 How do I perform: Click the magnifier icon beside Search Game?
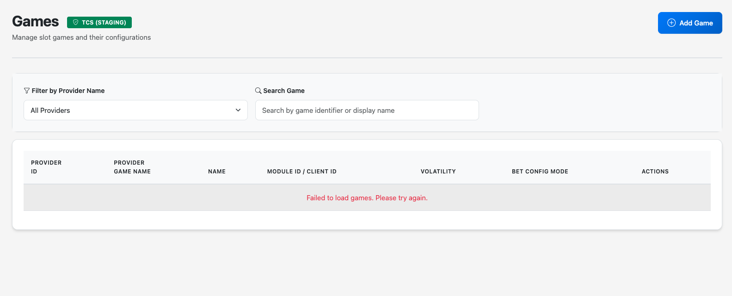pos(258,91)
